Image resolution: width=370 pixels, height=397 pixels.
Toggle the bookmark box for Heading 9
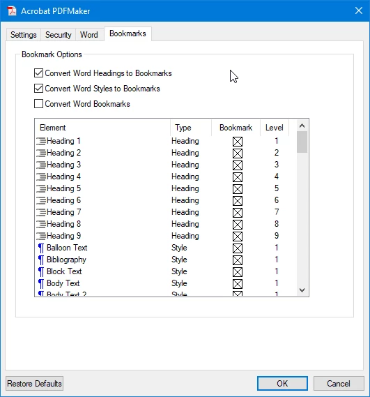(x=238, y=237)
